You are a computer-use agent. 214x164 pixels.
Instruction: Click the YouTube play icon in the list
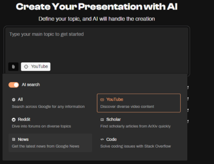click(x=102, y=100)
